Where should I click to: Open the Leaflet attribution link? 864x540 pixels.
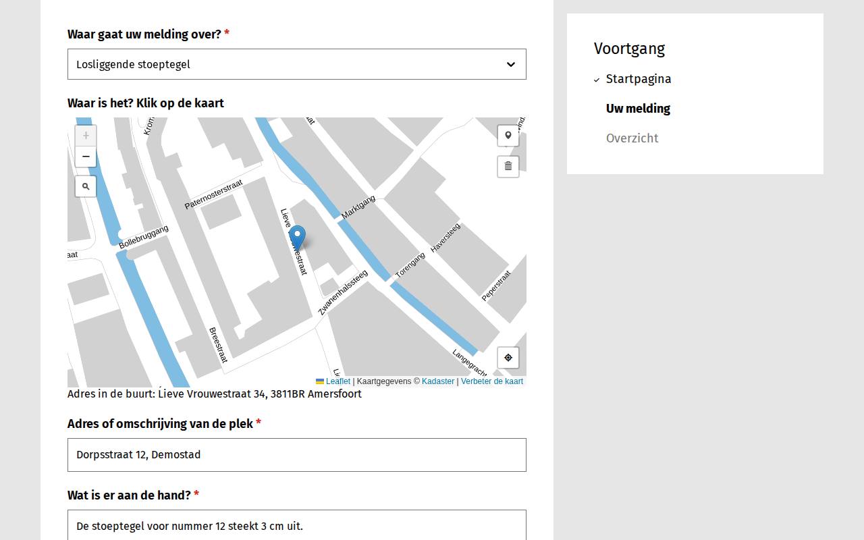[333, 381]
